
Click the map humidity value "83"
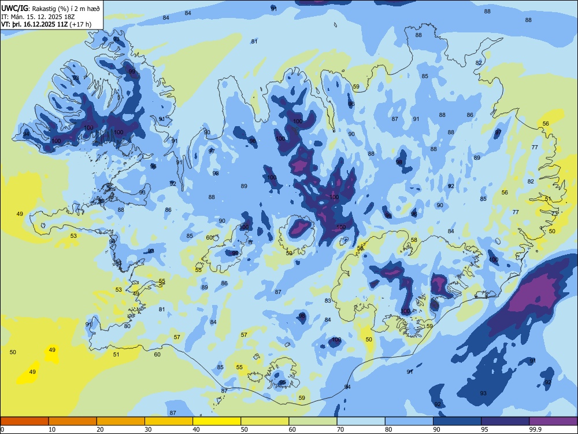tap(328, 301)
